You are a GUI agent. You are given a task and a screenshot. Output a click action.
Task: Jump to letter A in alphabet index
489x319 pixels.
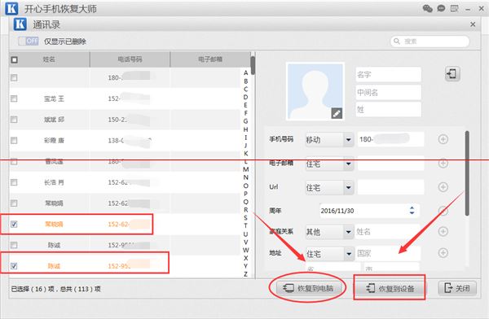click(246, 72)
